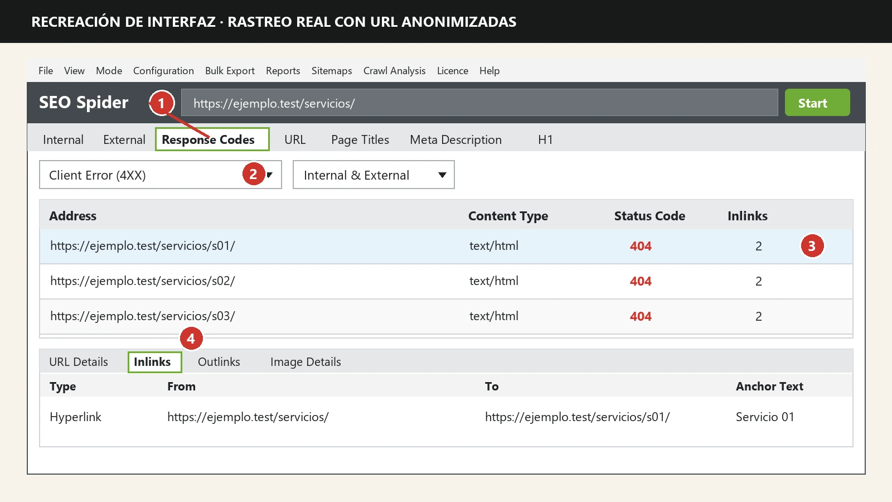The image size is (892, 502).
Task: Select the servicios/s03/ address row
Action: tap(446, 316)
